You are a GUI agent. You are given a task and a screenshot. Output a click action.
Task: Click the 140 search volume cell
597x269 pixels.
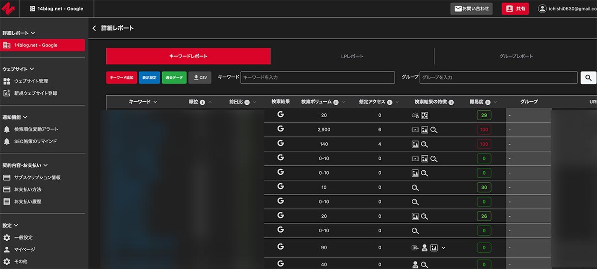click(x=324, y=144)
